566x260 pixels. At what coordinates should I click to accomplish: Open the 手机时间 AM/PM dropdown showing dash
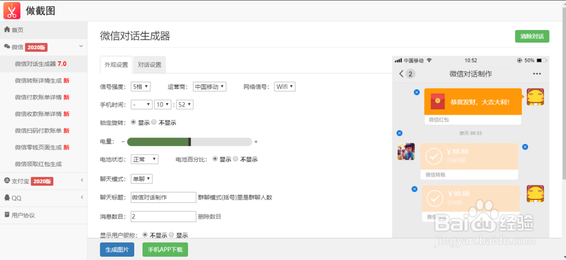(141, 105)
